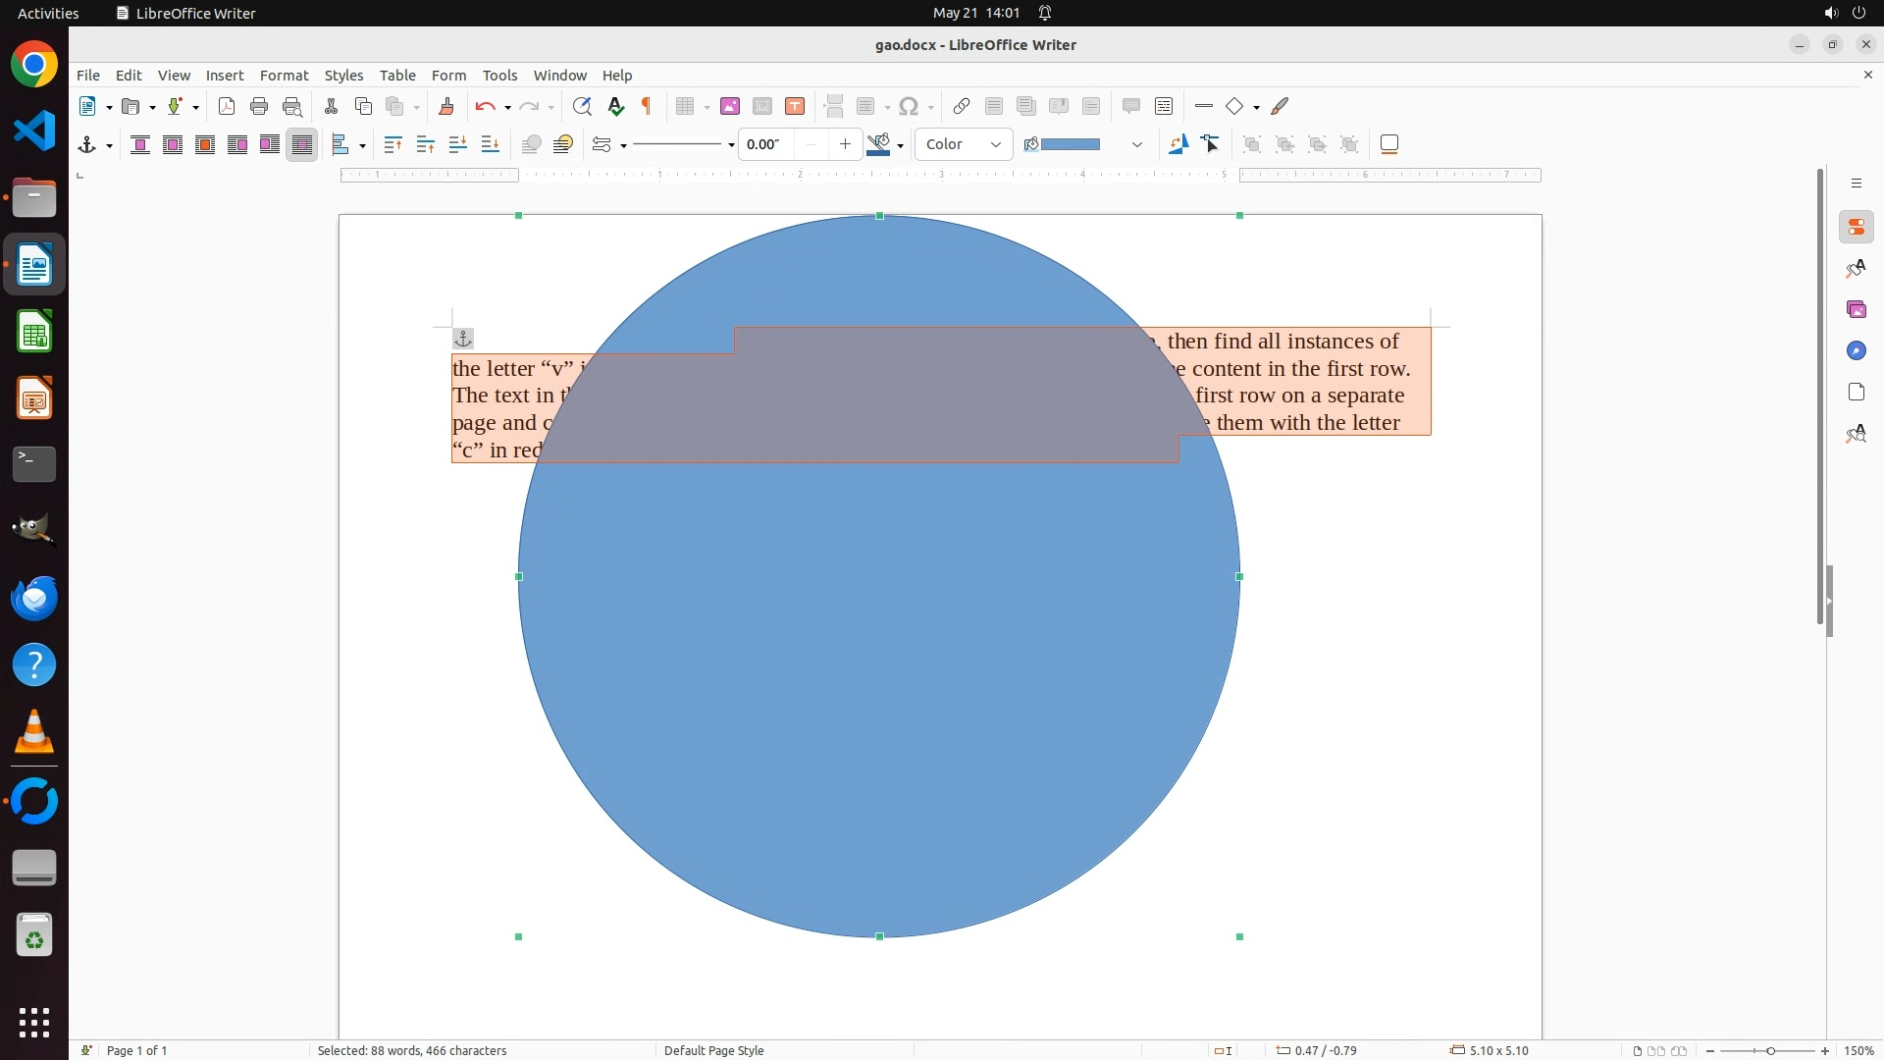
Task: Click the Export as PDF icon
Action: click(227, 106)
